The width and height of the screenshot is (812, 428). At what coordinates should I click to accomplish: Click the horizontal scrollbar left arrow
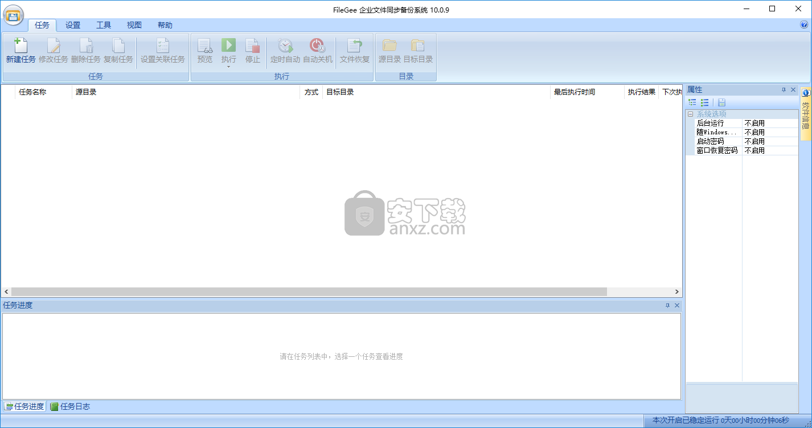tap(6, 291)
